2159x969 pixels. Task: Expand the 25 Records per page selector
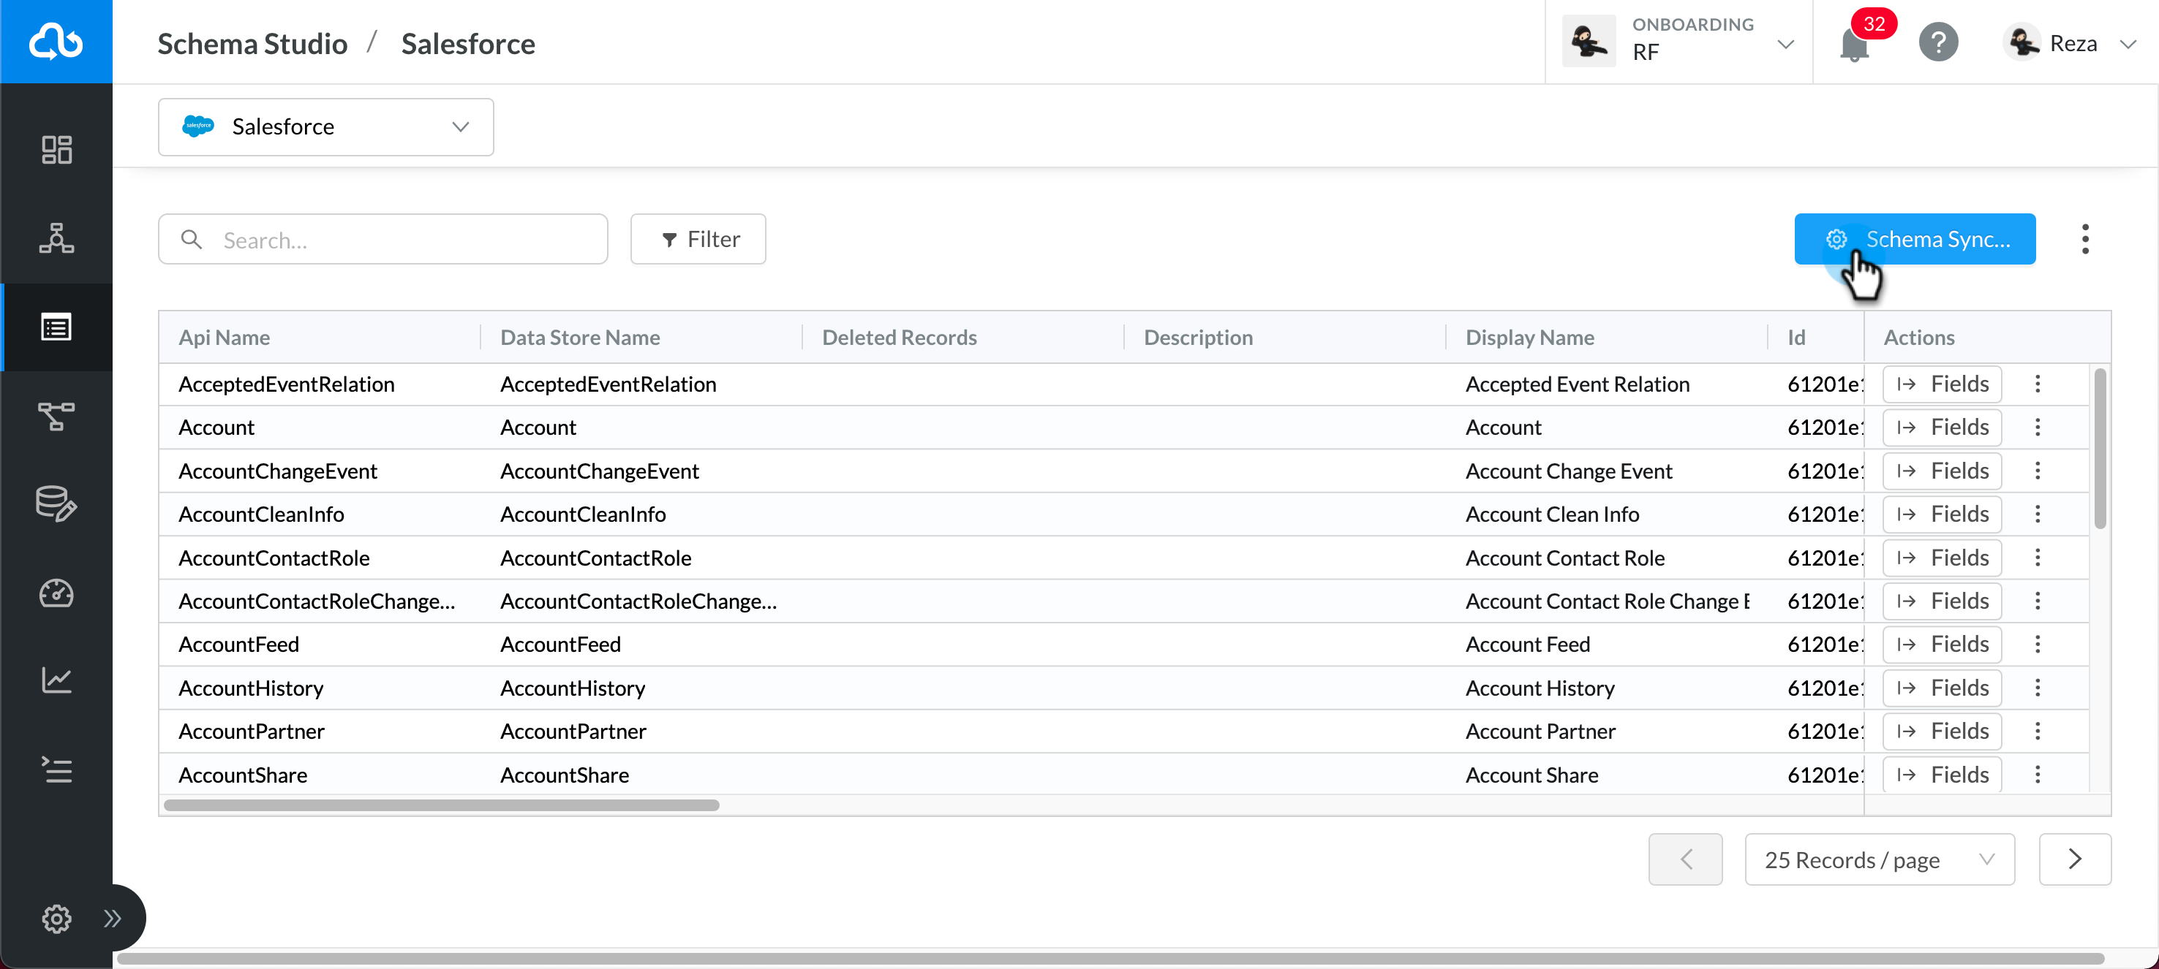click(1879, 859)
